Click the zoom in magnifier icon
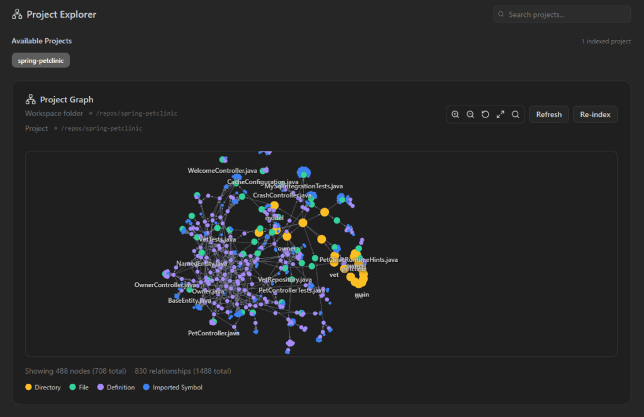This screenshot has width=644, height=417. tap(455, 114)
